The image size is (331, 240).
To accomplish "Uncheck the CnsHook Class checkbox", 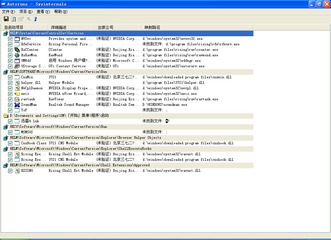I will click(10, 143).
